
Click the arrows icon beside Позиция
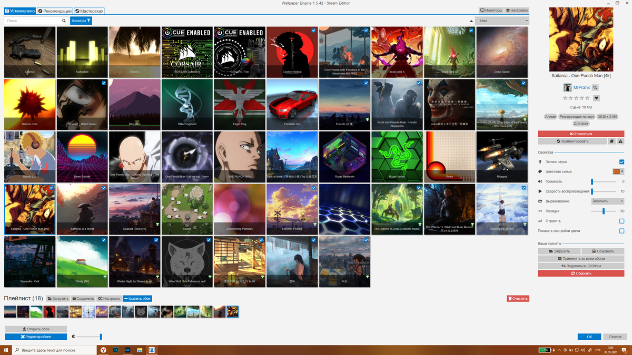click(540, 211)
